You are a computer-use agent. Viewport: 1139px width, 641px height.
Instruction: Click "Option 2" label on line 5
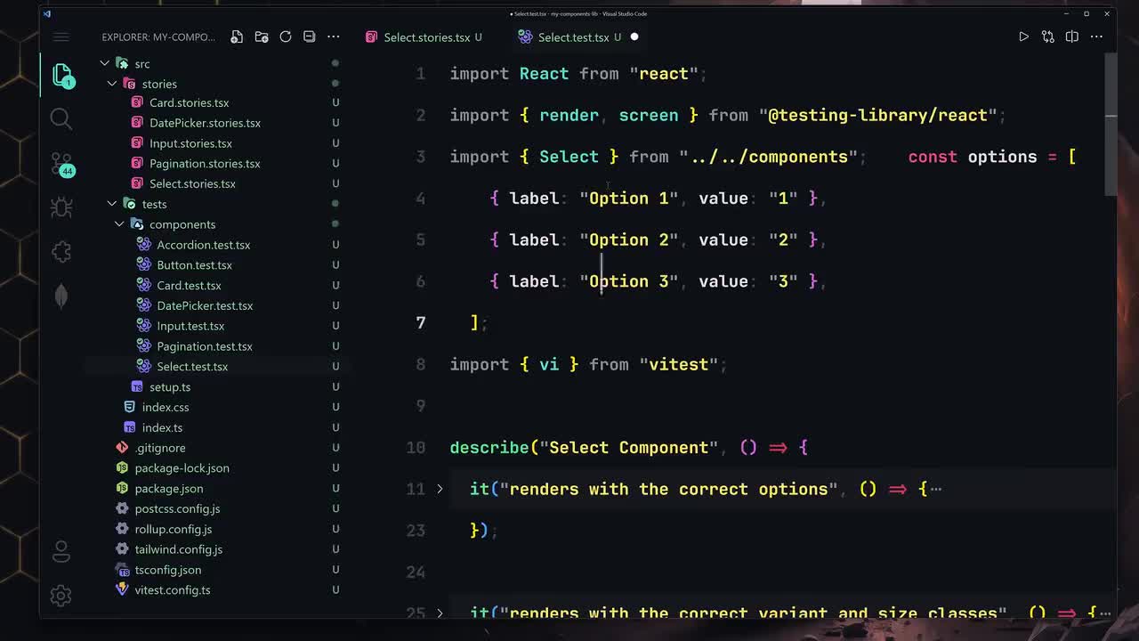[629, 240]
